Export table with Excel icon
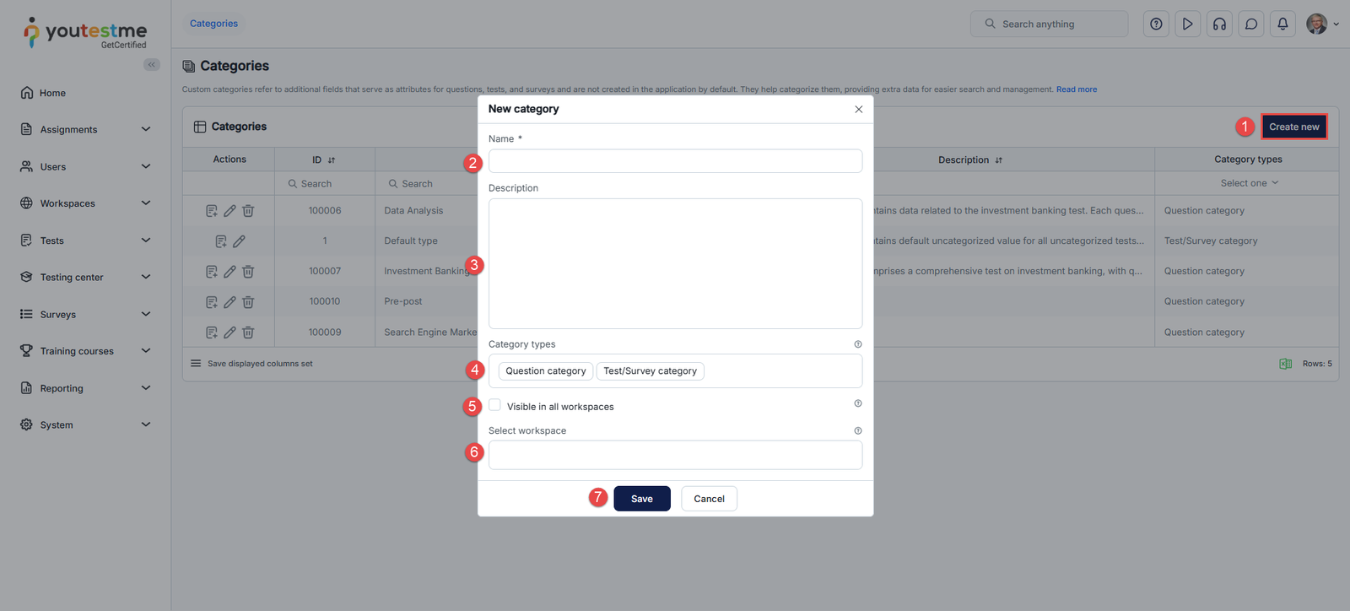 (x=1285, y=364)
